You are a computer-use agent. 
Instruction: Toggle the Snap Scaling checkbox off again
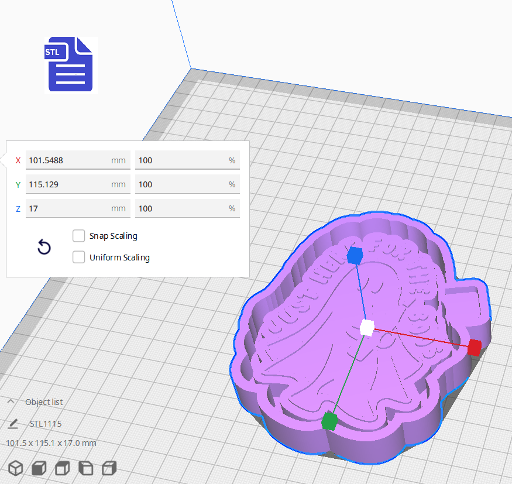tap(78, 236)
